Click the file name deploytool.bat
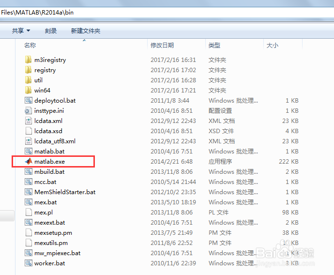Image resolution: width=334 pixels, height=275 pixels. (55, 100)
